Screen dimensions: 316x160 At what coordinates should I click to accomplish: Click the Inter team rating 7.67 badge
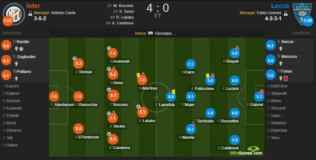(x=8, y=20)
